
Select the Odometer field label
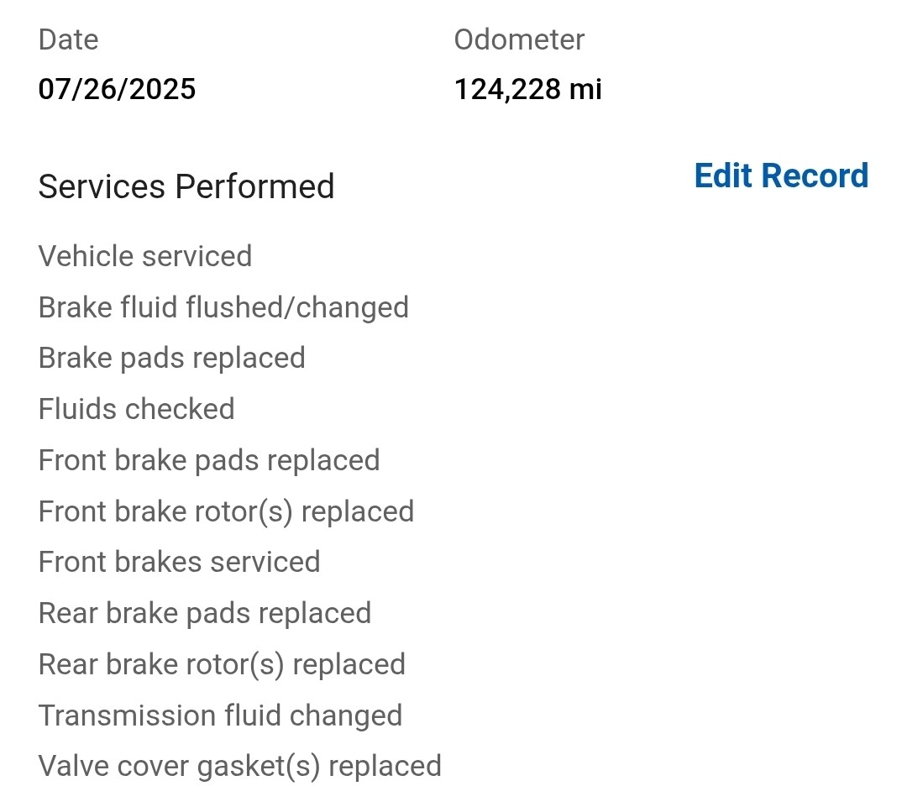(519, 39)
